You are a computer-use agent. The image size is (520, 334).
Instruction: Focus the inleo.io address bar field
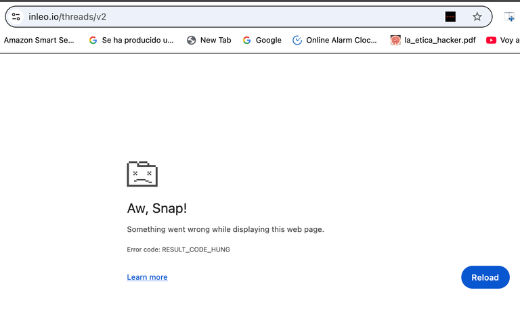point(232,16)
